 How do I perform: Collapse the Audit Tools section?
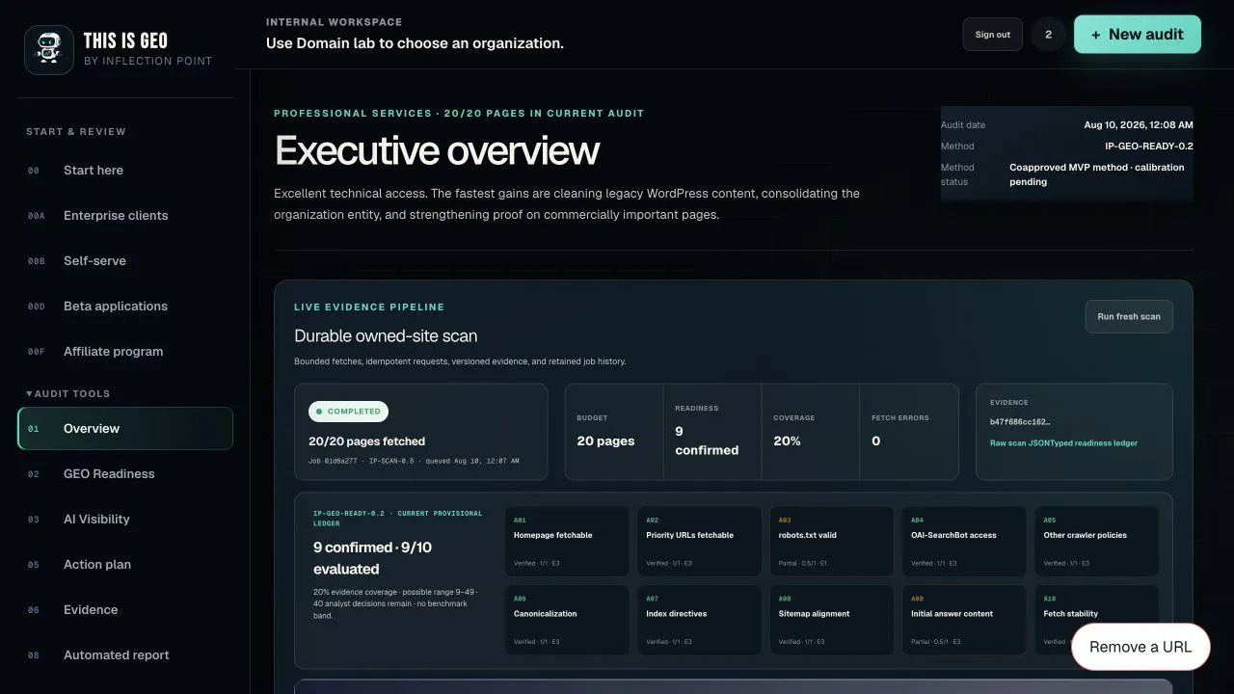pos(68,393)
